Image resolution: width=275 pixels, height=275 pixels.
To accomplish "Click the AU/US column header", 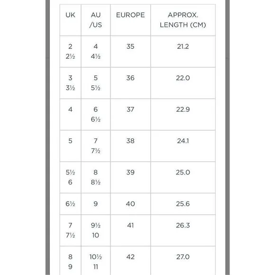I will click(96, 20).
